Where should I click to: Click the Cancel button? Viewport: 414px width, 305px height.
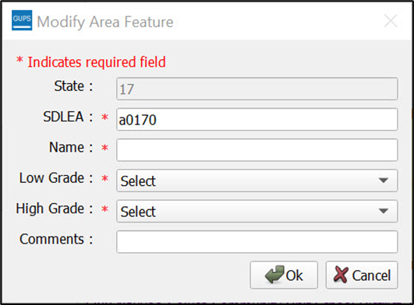click(362, 275)
